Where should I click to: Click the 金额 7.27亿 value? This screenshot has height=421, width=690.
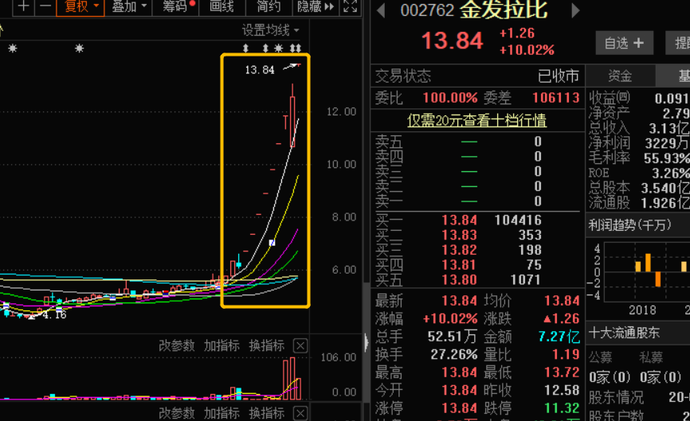559,337
